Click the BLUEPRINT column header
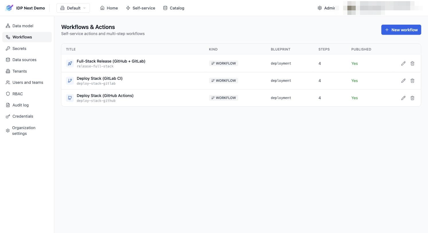 (x=281, y=49)
